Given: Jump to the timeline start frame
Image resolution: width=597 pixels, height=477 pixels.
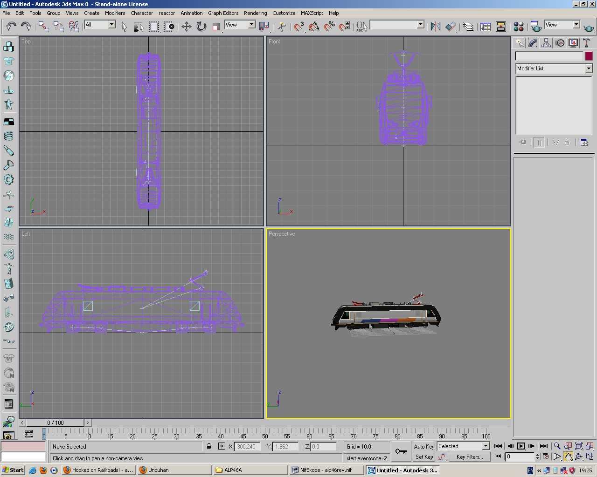Looking at the screenshot, I should point(498,446).
